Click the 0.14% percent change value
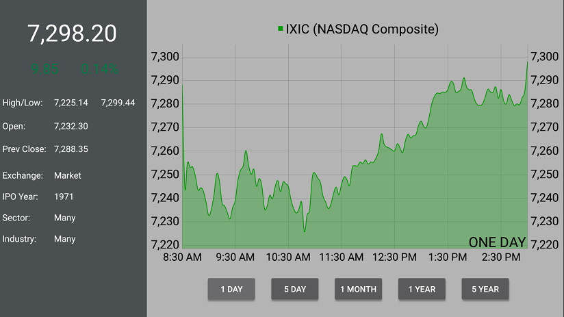This screenshot has width=564, height=317. [x=100, y=68]
